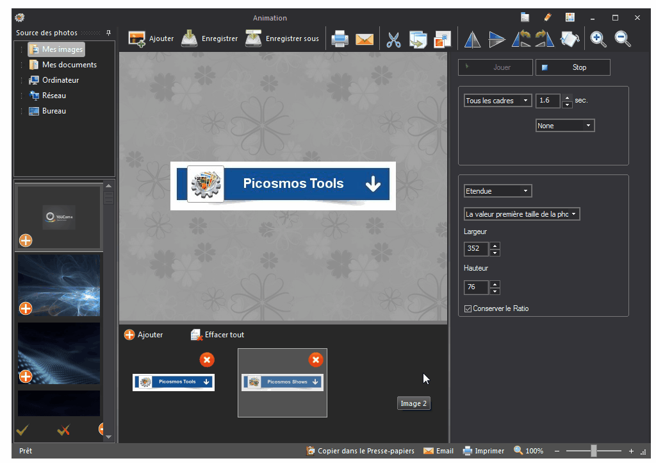Open the La valeur première taille dropdown
The height and width of the screenshot is (463, 656).
point(521,214)
